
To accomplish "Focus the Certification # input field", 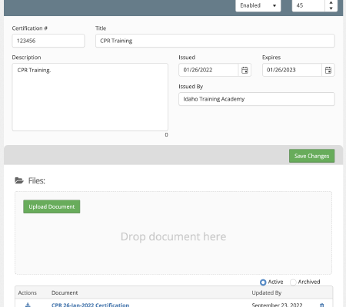I will (x=48, y=41).
